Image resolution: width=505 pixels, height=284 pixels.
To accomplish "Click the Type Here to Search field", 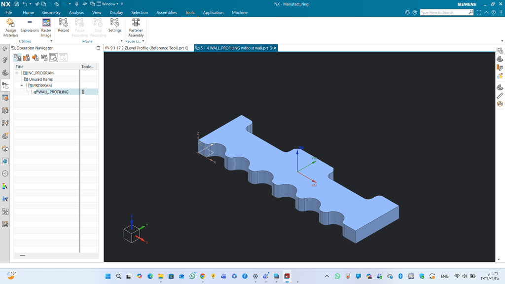I will coord(444,12).
